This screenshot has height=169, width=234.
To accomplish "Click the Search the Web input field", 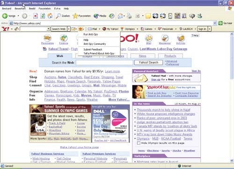I will pos(104,63).
